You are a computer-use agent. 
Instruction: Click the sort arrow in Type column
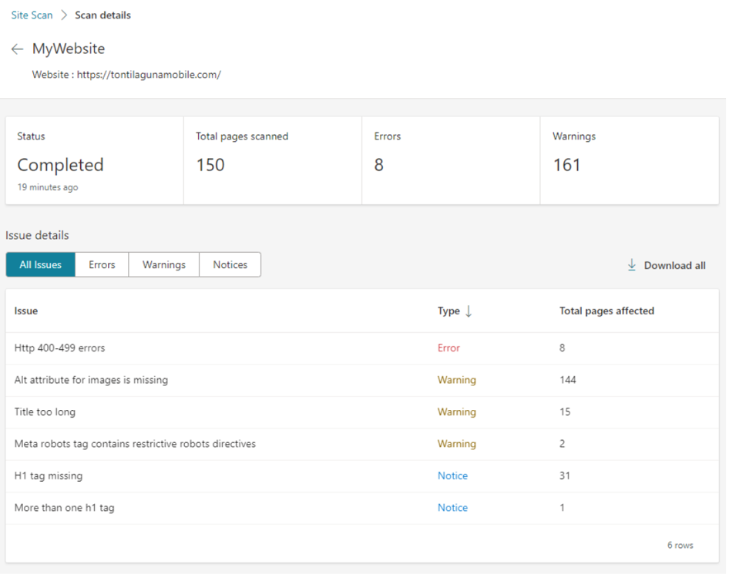point(469,311)
